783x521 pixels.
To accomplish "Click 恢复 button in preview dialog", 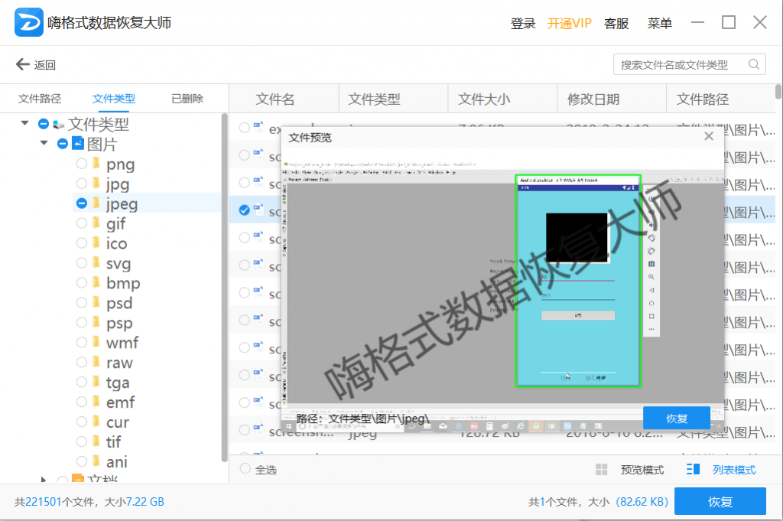I will tap(676, 418).
